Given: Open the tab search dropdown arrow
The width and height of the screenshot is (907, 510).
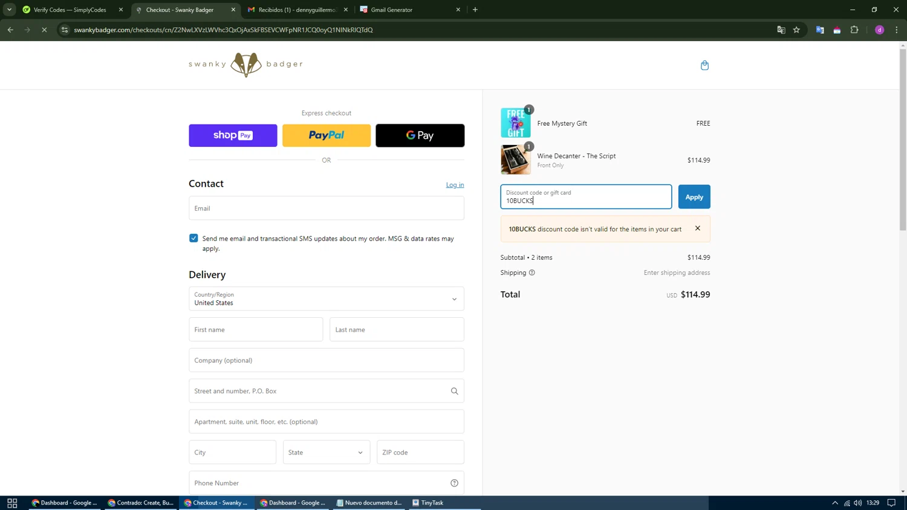Looking at the screenshot, I should tap(9, 10).
